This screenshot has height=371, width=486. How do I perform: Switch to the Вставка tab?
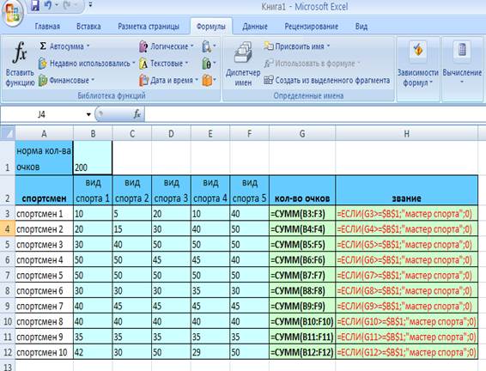[x=88, y=27]
